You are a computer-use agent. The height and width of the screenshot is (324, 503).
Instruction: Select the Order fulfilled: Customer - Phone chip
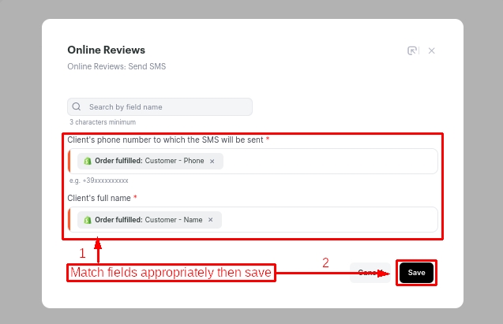[x=148, y=161]
